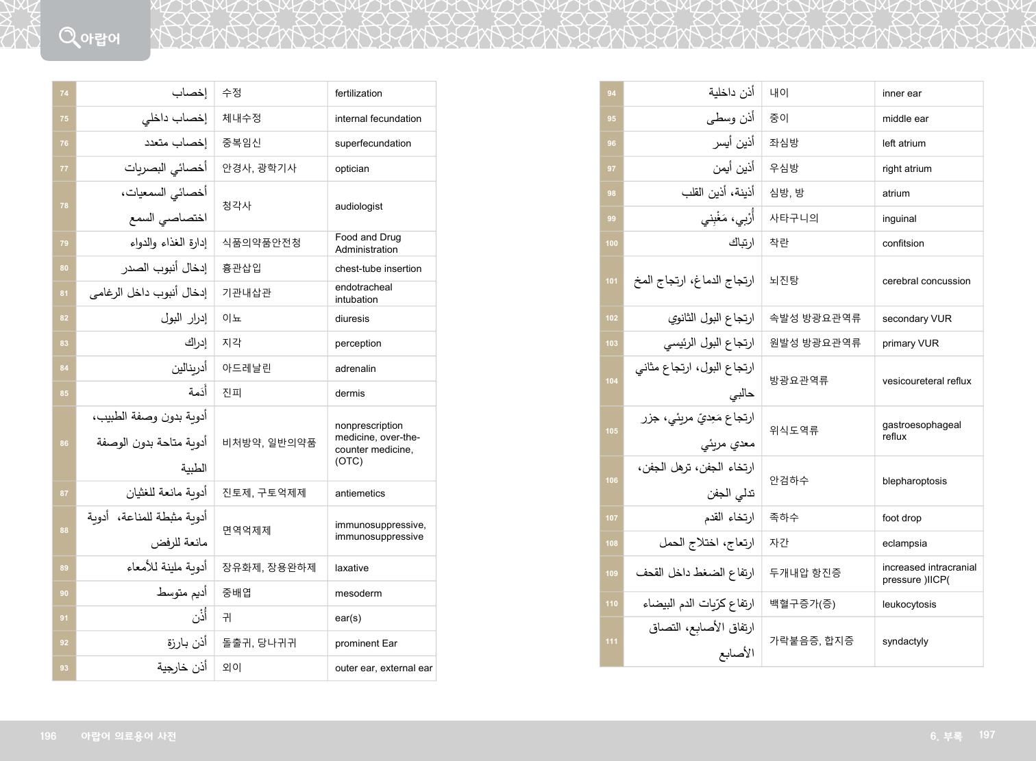1036x761 pixels.
Task: Select the 'antiemetics' English term
Action: coord(360,493)
